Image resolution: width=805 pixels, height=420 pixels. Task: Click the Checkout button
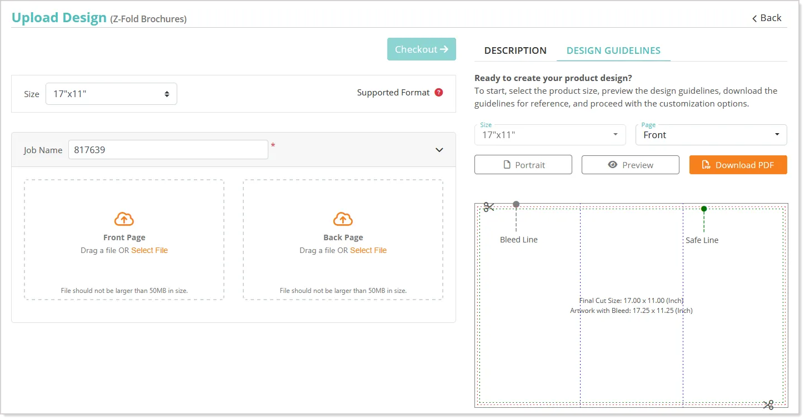coord(422,49)
